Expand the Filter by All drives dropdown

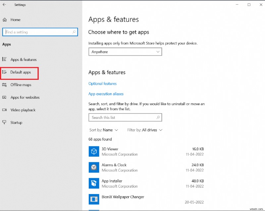tap(145, 130)
